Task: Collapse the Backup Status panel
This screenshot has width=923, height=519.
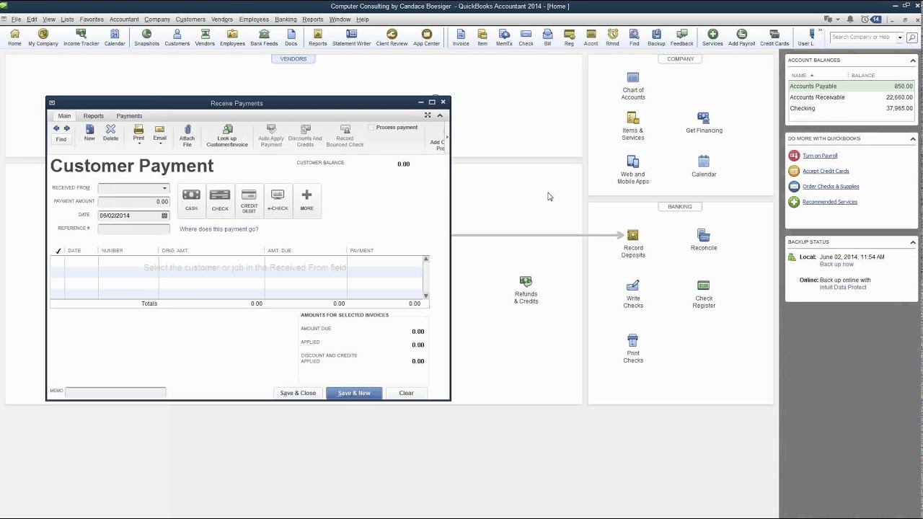Action: tap(913, 241)
